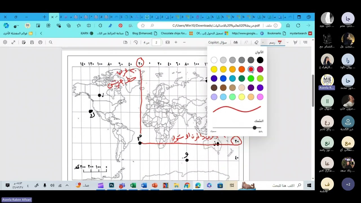Zoom out with the minus icon
Screen dimensions: 361x203
click(x=184, y=42)
